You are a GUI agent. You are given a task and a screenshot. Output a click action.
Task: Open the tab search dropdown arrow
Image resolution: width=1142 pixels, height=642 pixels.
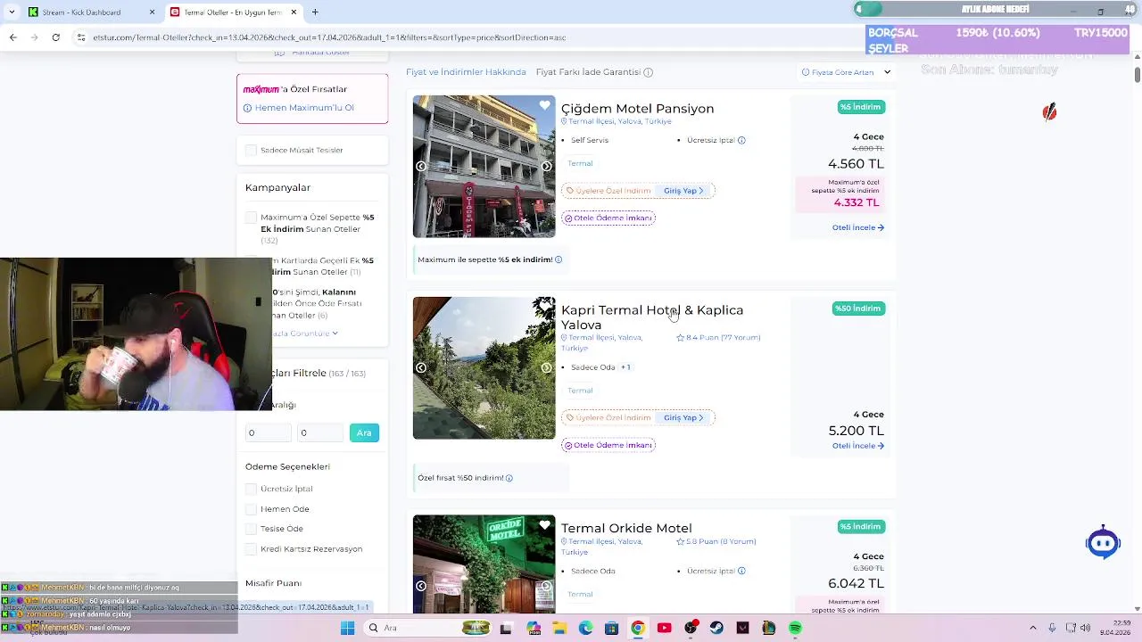12,12
